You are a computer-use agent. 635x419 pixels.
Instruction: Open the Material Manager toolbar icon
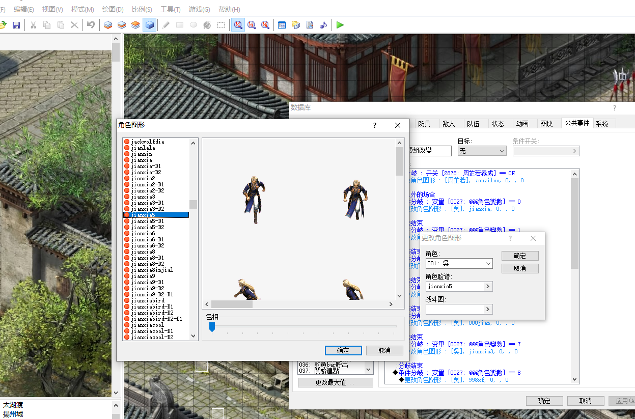pyautogui.click(x=296, y=25)
